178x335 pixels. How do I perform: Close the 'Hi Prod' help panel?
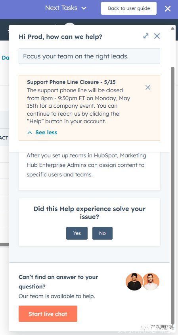click(157, 36)
